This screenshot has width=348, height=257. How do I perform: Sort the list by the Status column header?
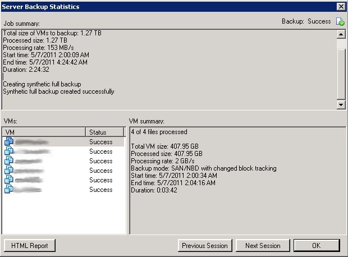click(104, 132)
